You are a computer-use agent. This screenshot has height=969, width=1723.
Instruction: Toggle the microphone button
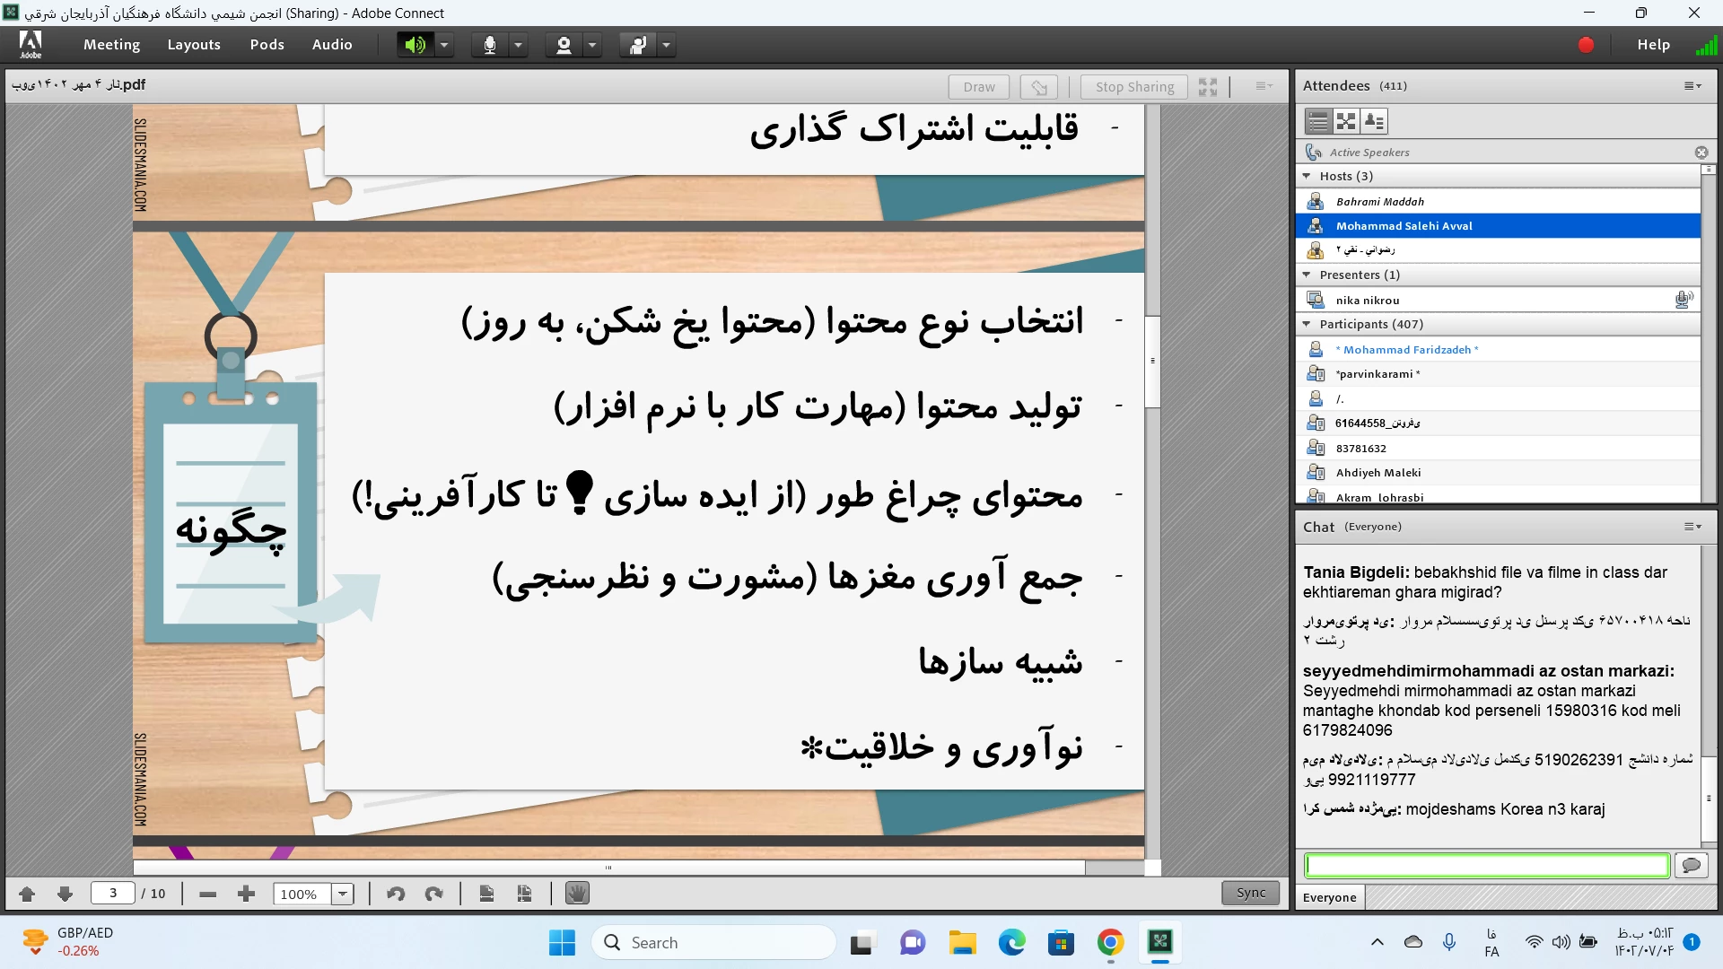point(490,45)
